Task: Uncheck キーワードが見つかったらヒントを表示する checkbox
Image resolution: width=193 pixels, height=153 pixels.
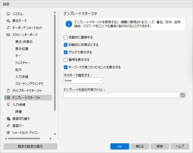Action: point(66,67)
